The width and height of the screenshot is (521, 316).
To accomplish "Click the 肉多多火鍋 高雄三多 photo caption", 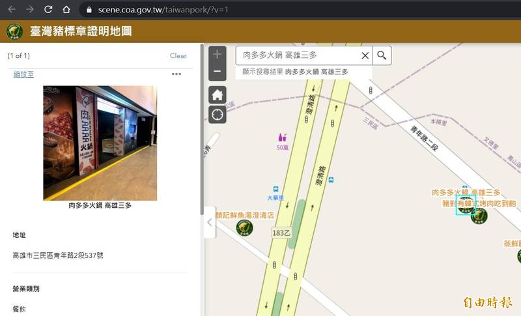I will [100, 205].
